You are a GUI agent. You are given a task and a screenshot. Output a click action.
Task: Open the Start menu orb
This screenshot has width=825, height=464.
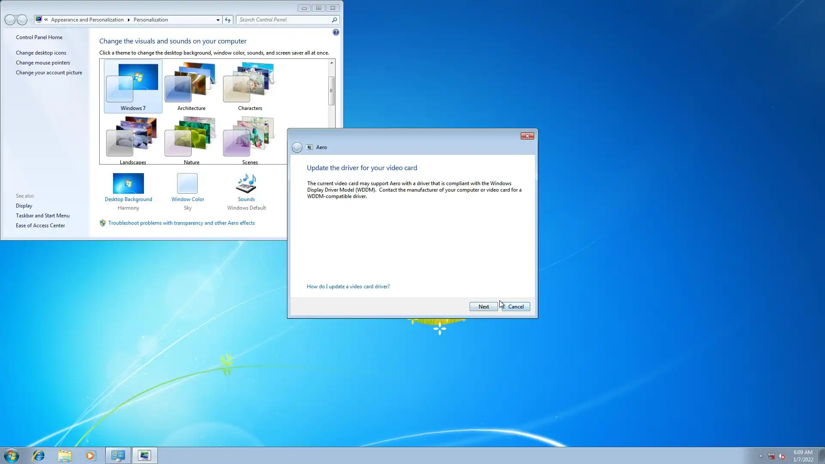click(x=12, y=455)
